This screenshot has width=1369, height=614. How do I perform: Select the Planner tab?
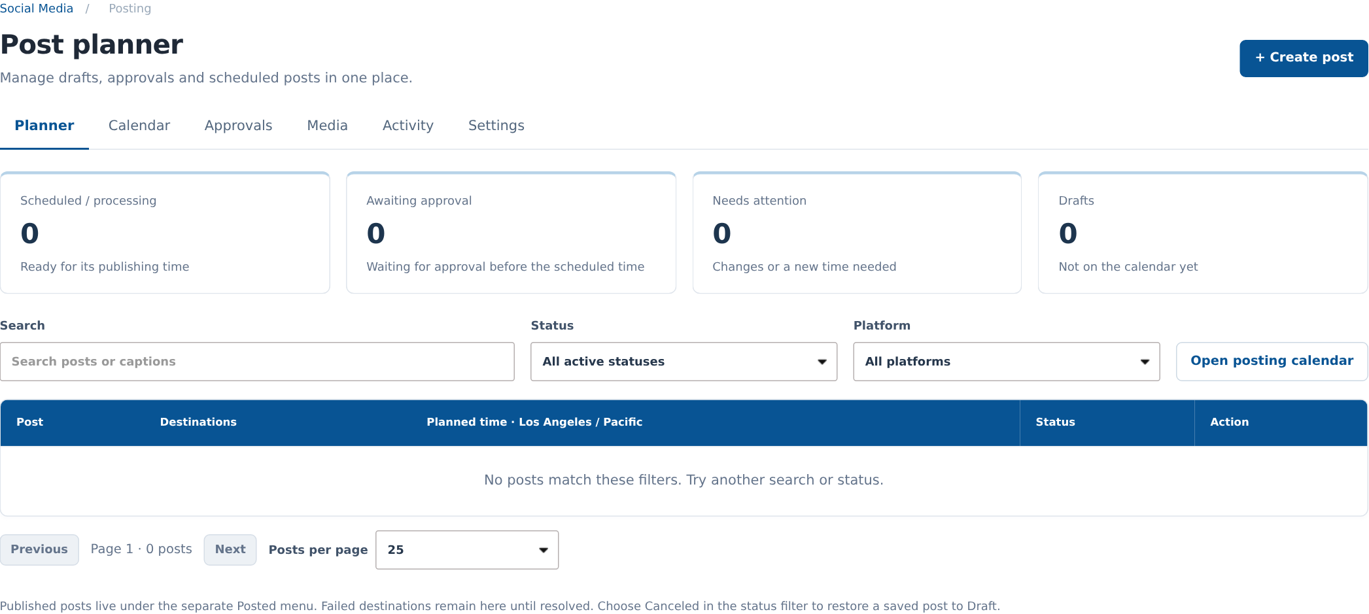[44, 126]
